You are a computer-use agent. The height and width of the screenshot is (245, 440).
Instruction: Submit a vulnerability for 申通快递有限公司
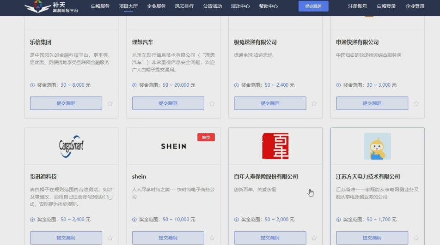(x=372, y=103)
